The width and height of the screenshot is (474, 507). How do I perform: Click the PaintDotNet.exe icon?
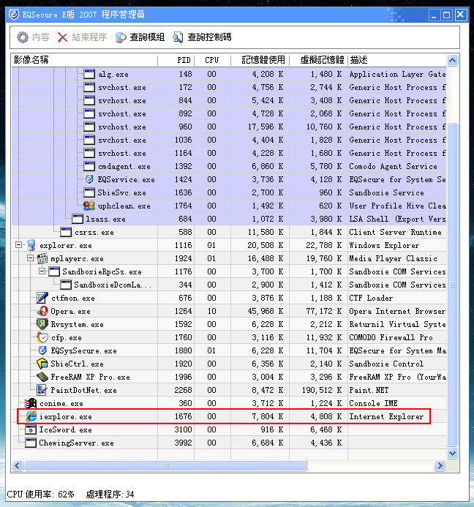[42, 390]
